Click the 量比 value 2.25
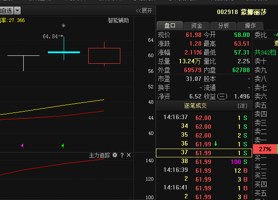Screen dimensions: 278x200 coord(244,61)
